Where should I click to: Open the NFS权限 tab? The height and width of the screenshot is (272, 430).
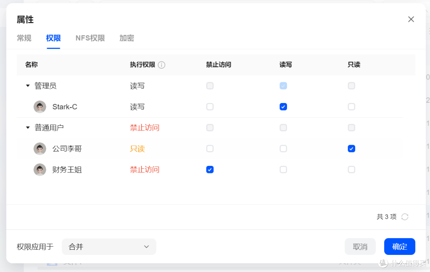(x=90, y=38)
